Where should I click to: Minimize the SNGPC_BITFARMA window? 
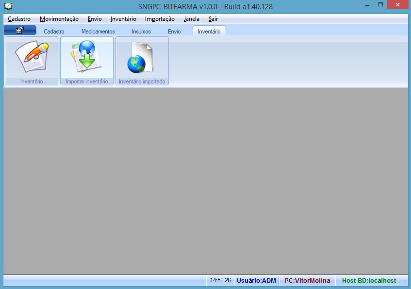pos(367,5)
